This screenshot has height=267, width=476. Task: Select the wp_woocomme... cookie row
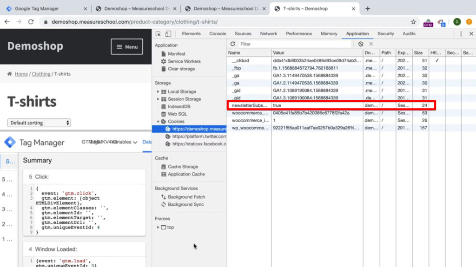pos(351,128)
